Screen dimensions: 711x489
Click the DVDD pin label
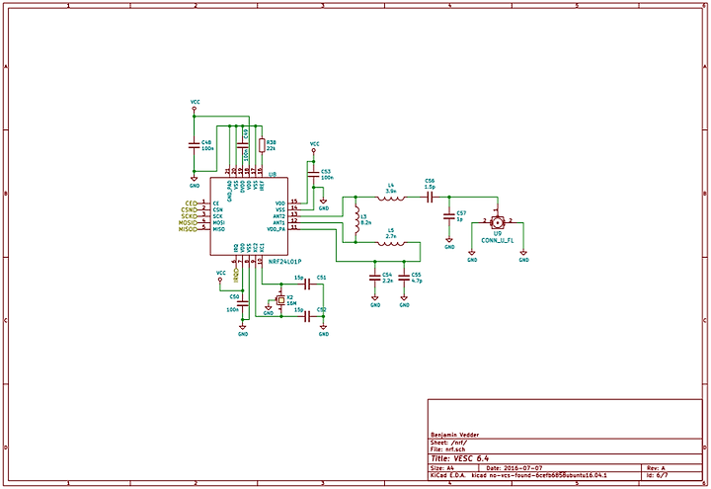point(243,187)
